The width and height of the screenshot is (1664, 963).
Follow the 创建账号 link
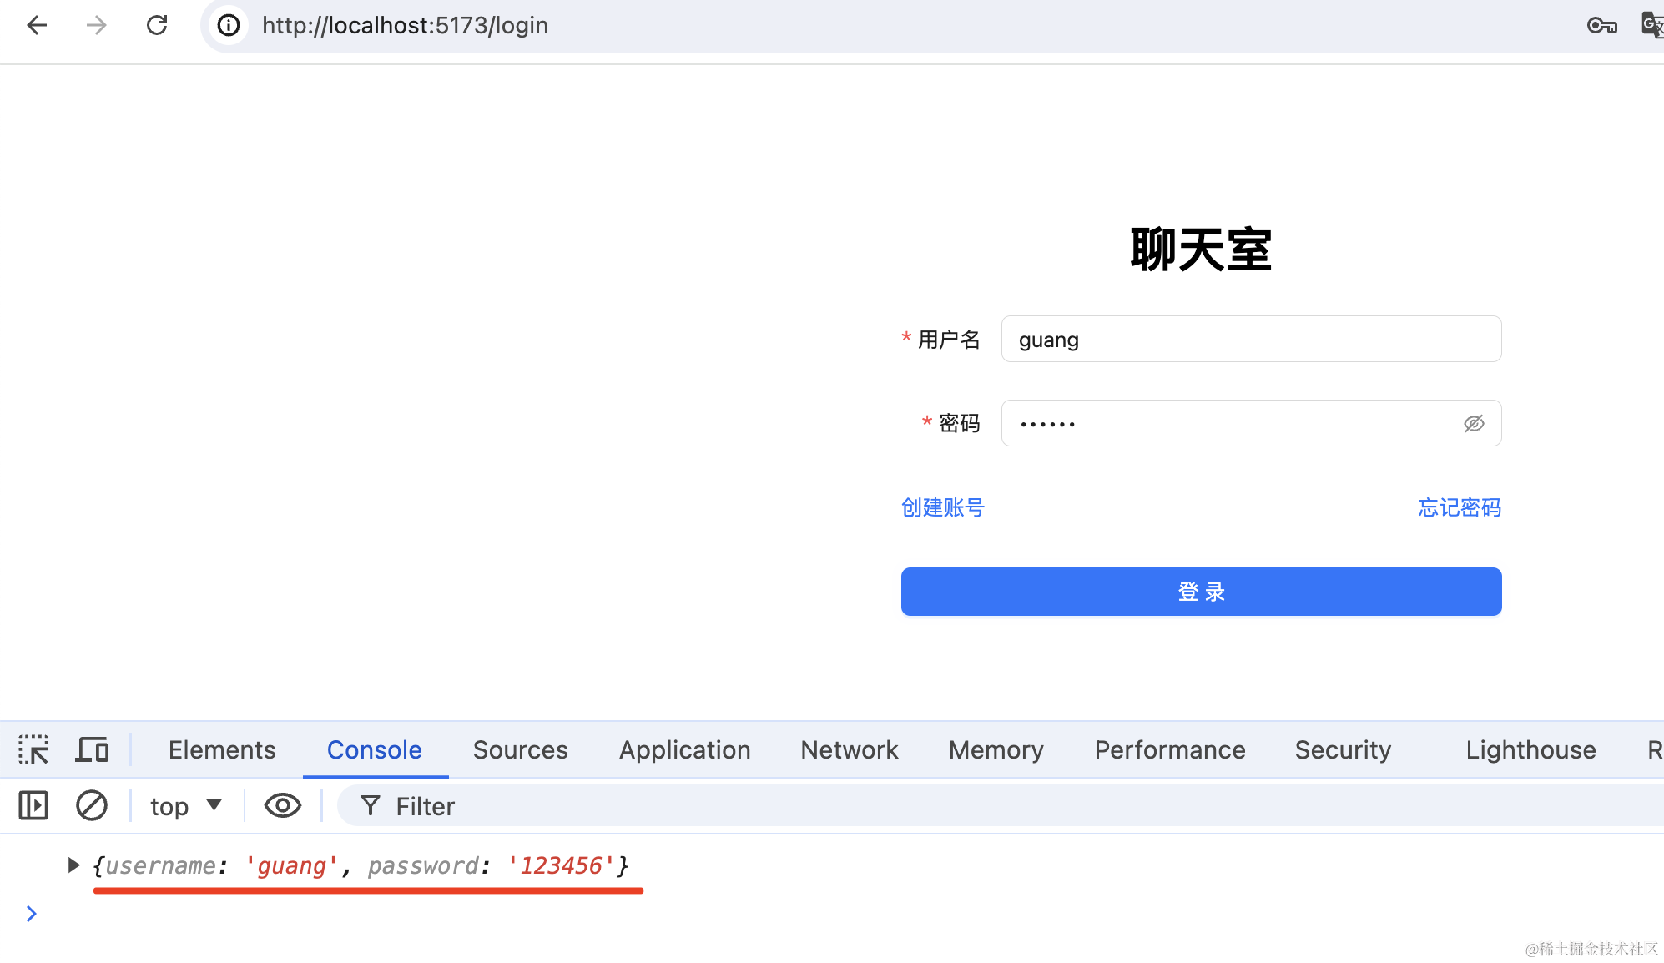pos(943,507)
